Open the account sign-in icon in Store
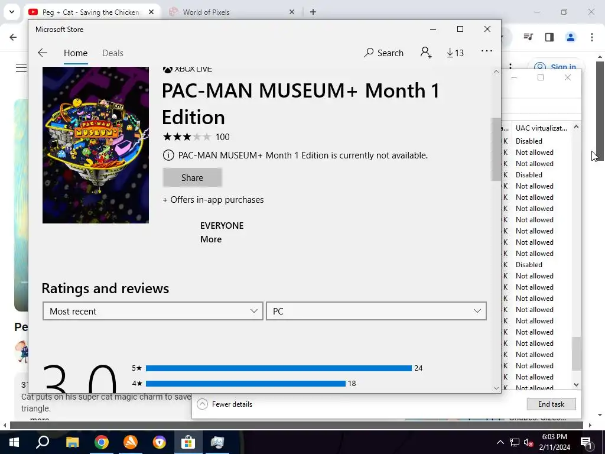Screen dimensions: 605x454 [425, 53]
